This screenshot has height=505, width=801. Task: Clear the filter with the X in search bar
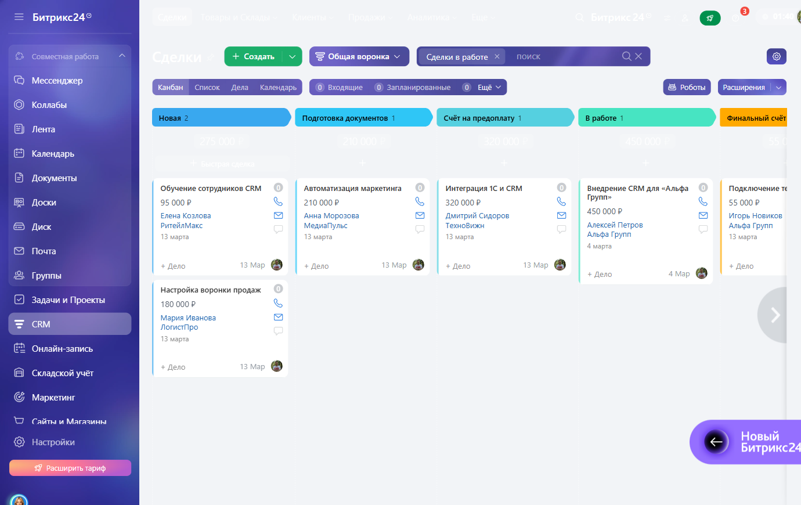pos(638,56)
